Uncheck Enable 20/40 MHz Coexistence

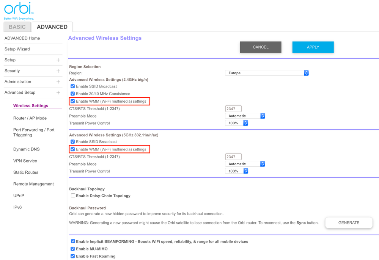coord(72,94)
